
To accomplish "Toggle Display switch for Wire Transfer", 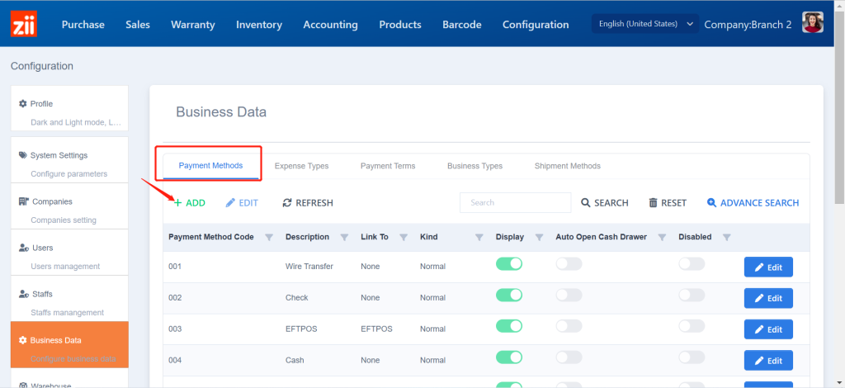I will 509,264.
